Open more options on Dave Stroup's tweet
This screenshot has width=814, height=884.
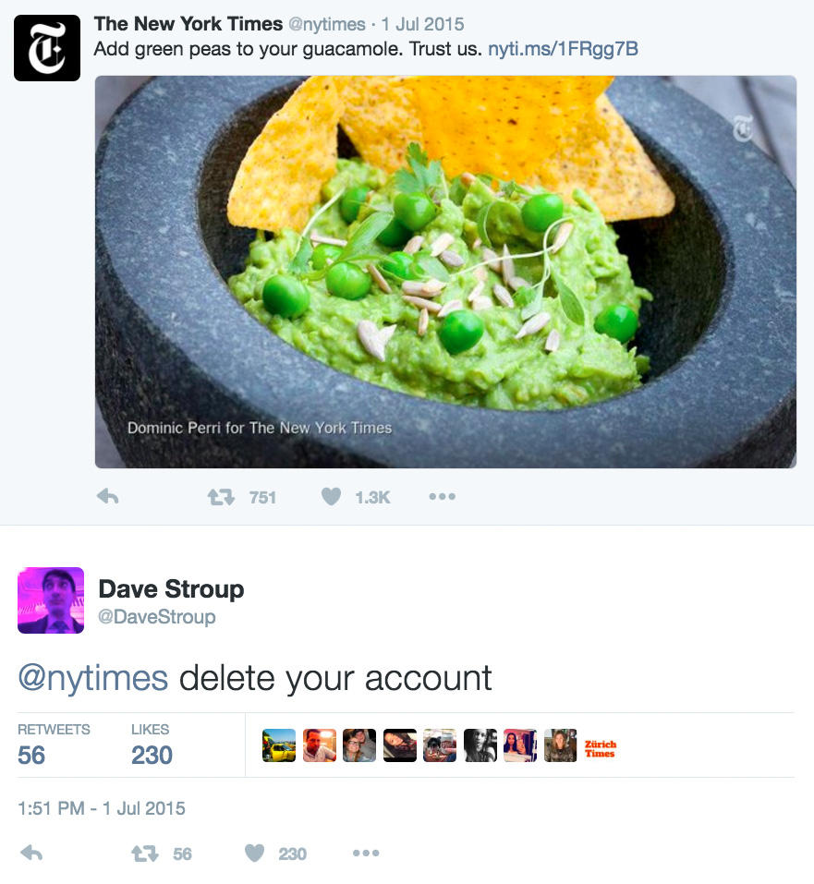click(366, 854)
